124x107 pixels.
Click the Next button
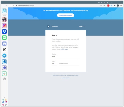click(82, 26)
